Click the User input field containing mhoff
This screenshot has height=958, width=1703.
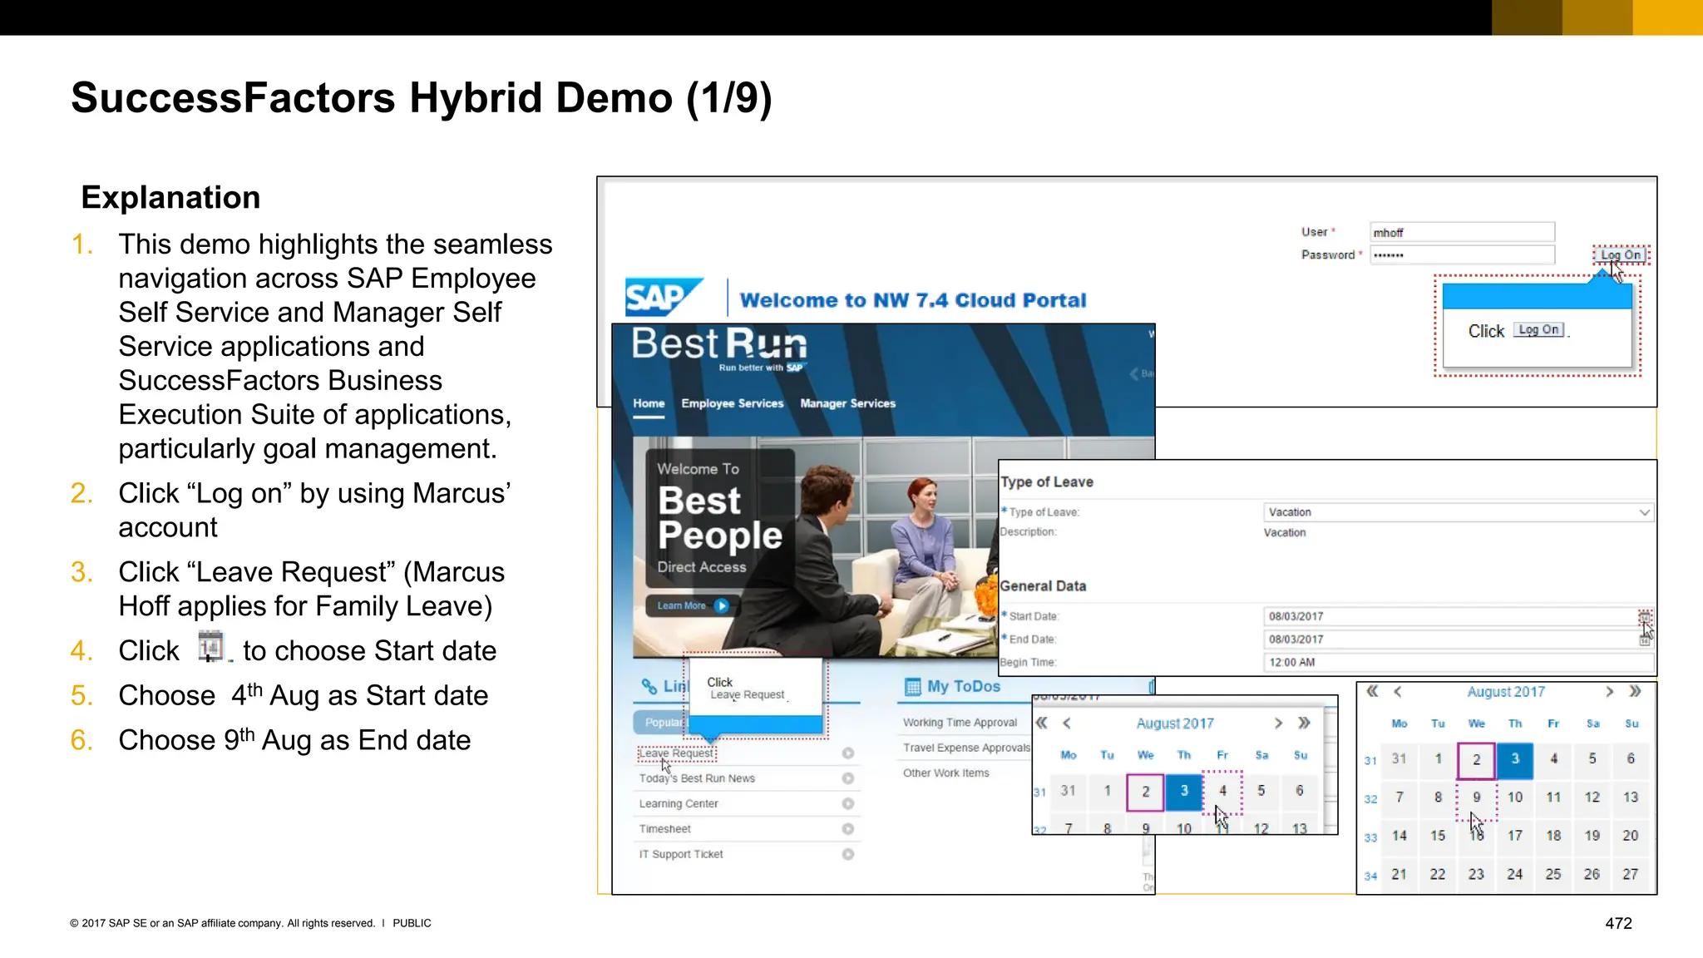coord(1462,232)
